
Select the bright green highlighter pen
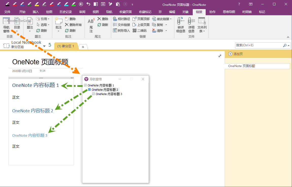click(x=74, y=4)
